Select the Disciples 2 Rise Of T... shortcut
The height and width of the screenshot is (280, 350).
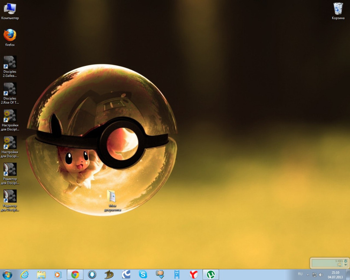pos(10,89)
